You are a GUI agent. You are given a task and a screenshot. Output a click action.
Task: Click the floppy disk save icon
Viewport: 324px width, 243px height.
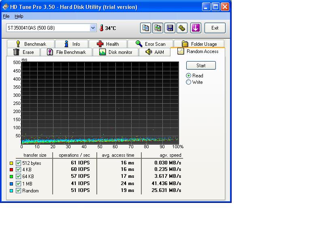tap(170, 28)
